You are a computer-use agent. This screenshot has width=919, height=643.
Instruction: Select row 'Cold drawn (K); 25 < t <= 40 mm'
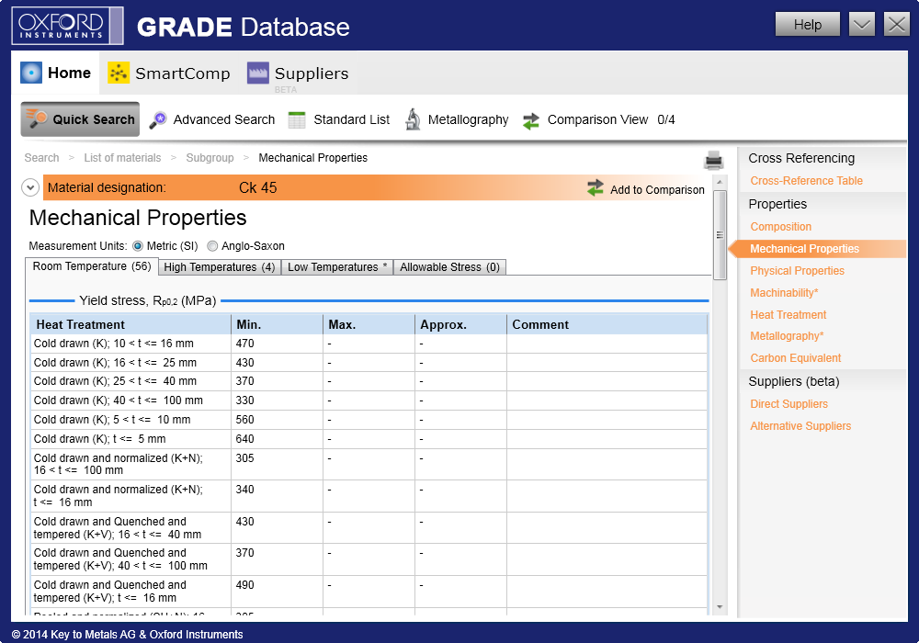pos(369,381)
